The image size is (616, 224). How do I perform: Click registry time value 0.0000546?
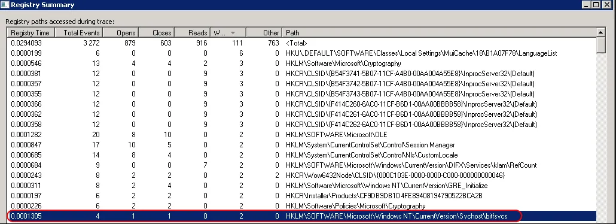pyautogui.click(x=26, y=63)
